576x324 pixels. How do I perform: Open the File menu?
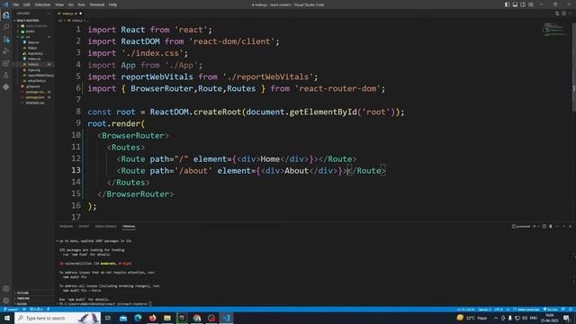(x=16, y=4)
